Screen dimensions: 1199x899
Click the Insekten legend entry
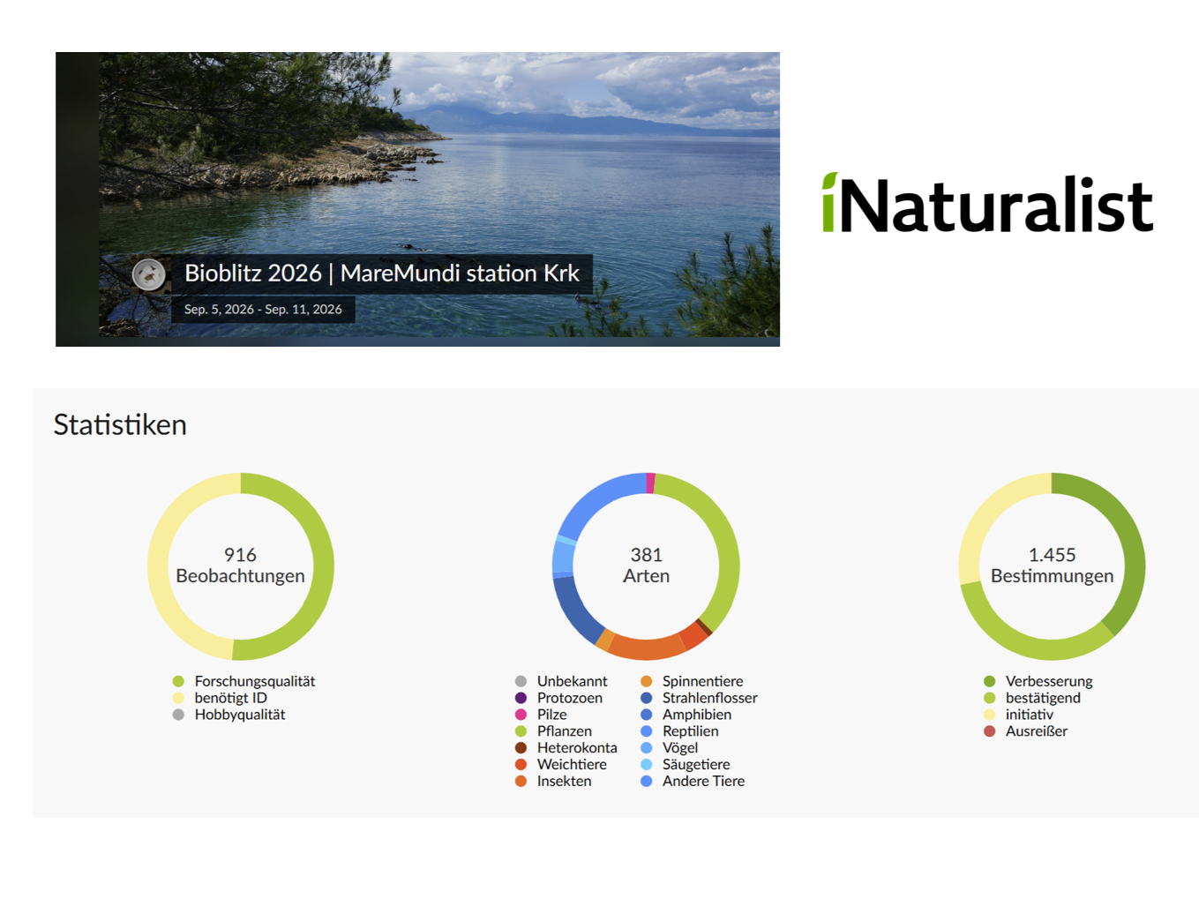(553, 782)
